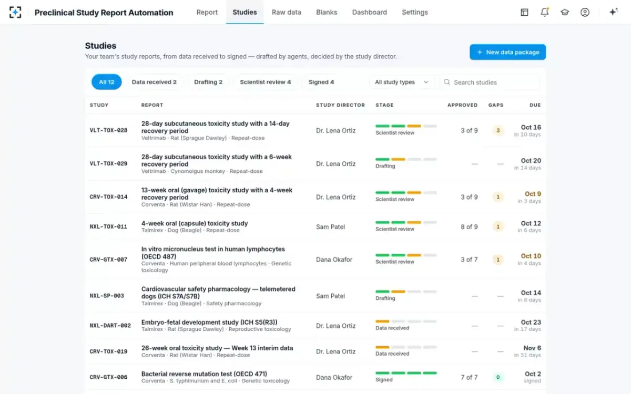
Task: Open the Settings tab
Action: 415,12
